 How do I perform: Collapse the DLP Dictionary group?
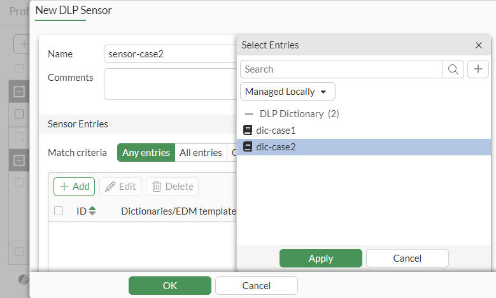(249, 114)
